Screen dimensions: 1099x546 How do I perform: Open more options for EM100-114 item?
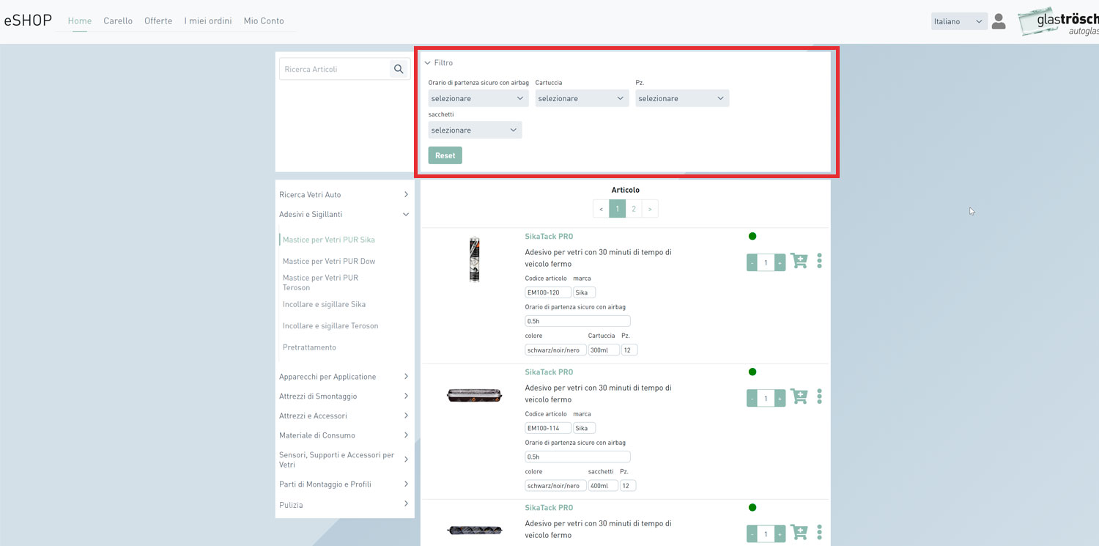tap(819, 396)
